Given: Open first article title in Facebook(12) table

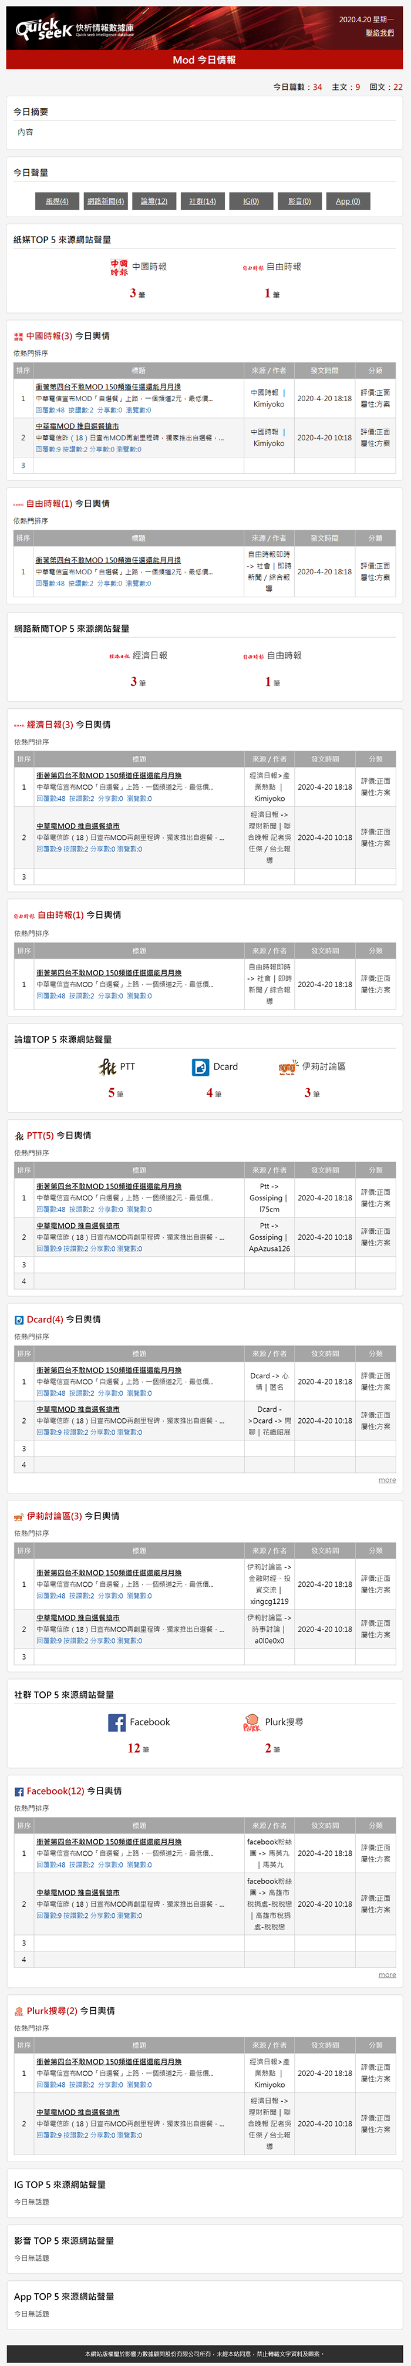Looking at the screenshot, I should (109, 1842).
